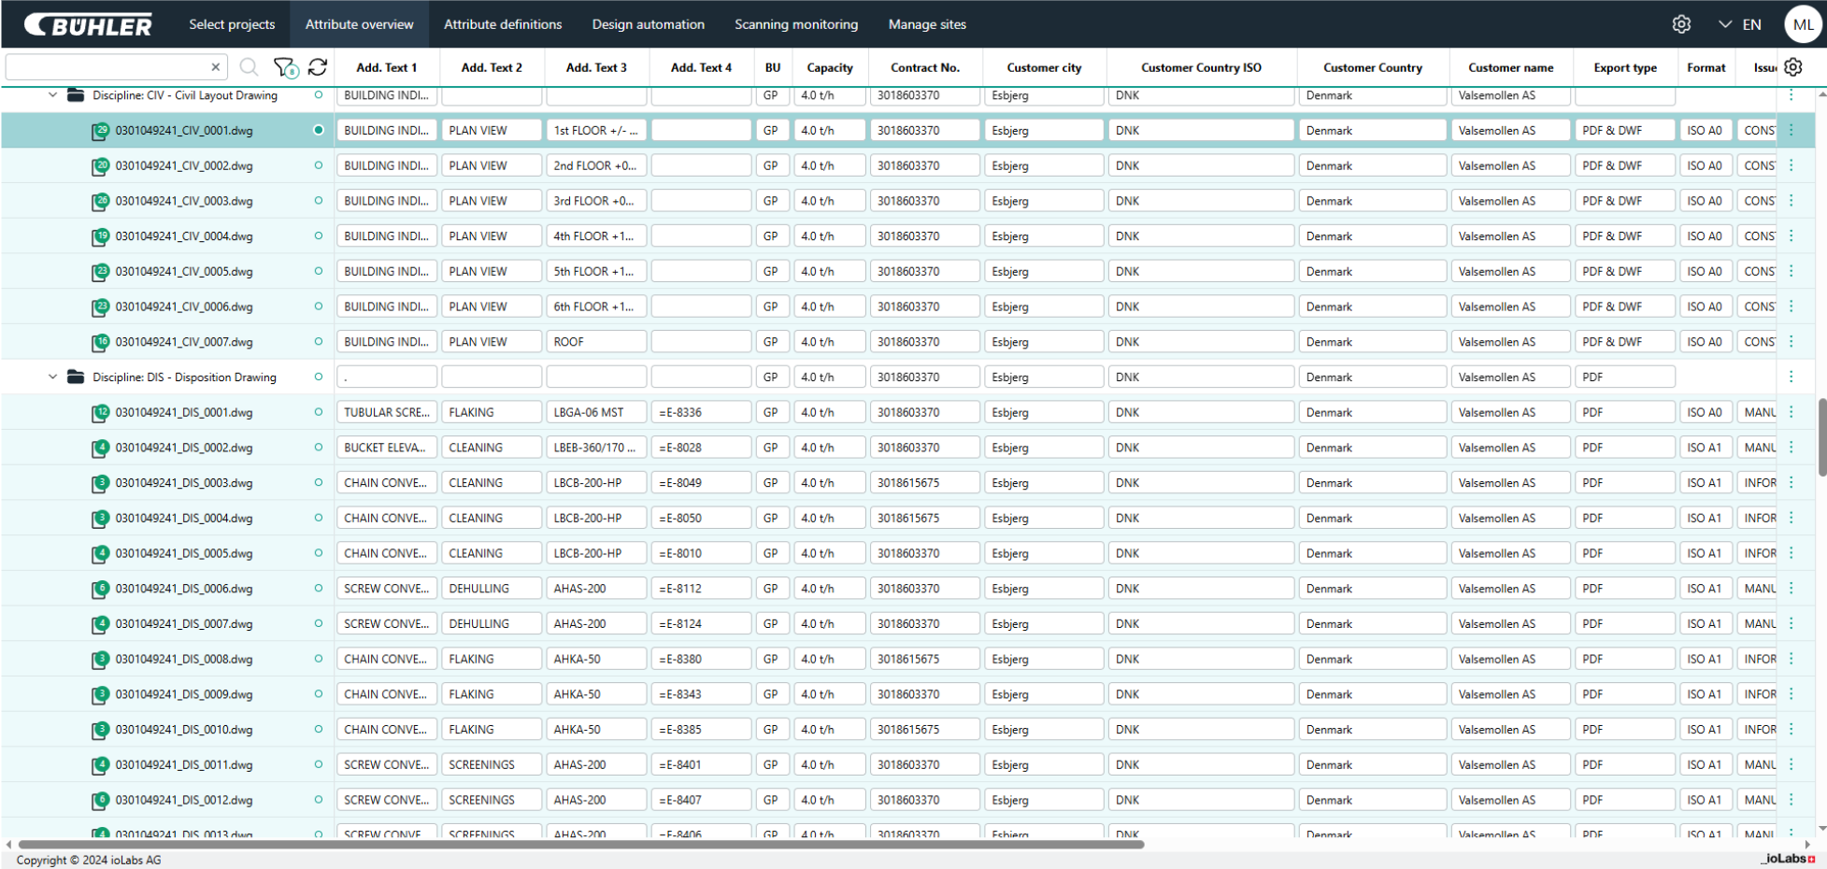Click the horizontal scrollbar at the bottom
Screen dimensions: 1827x869
579,845
